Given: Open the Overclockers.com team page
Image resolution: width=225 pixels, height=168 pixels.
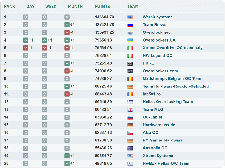Looking at the screenshot, I should pyautogui.click(x=160, y=71).
